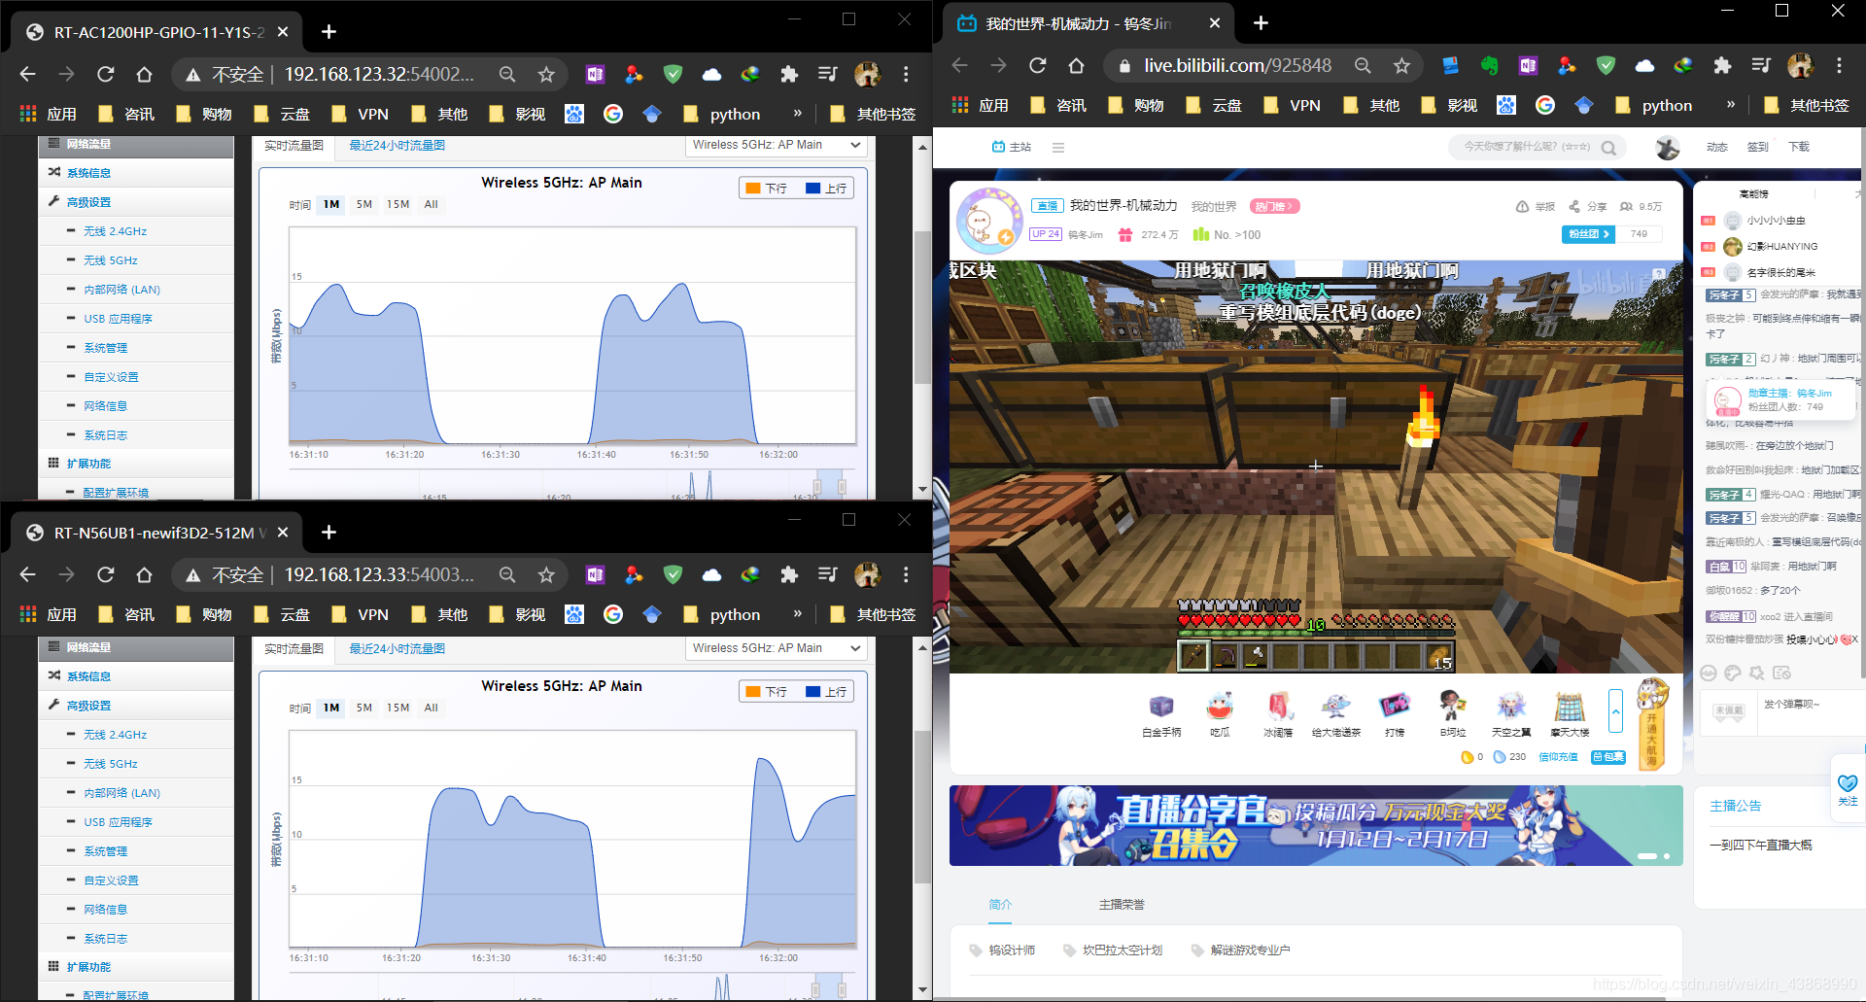Select 15M time range in RT-AC1200HP chart
The image size is (1866, 1002).
coord(398,204)
